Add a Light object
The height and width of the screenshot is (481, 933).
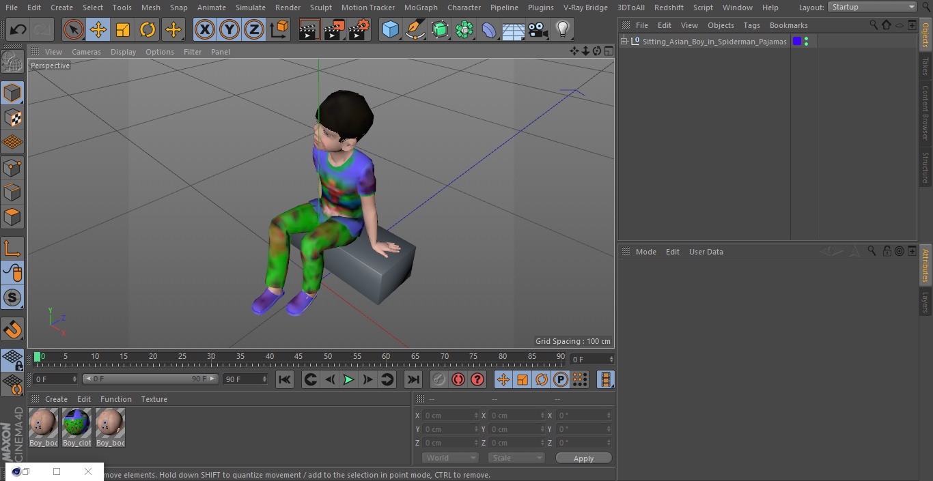[562, 29]
